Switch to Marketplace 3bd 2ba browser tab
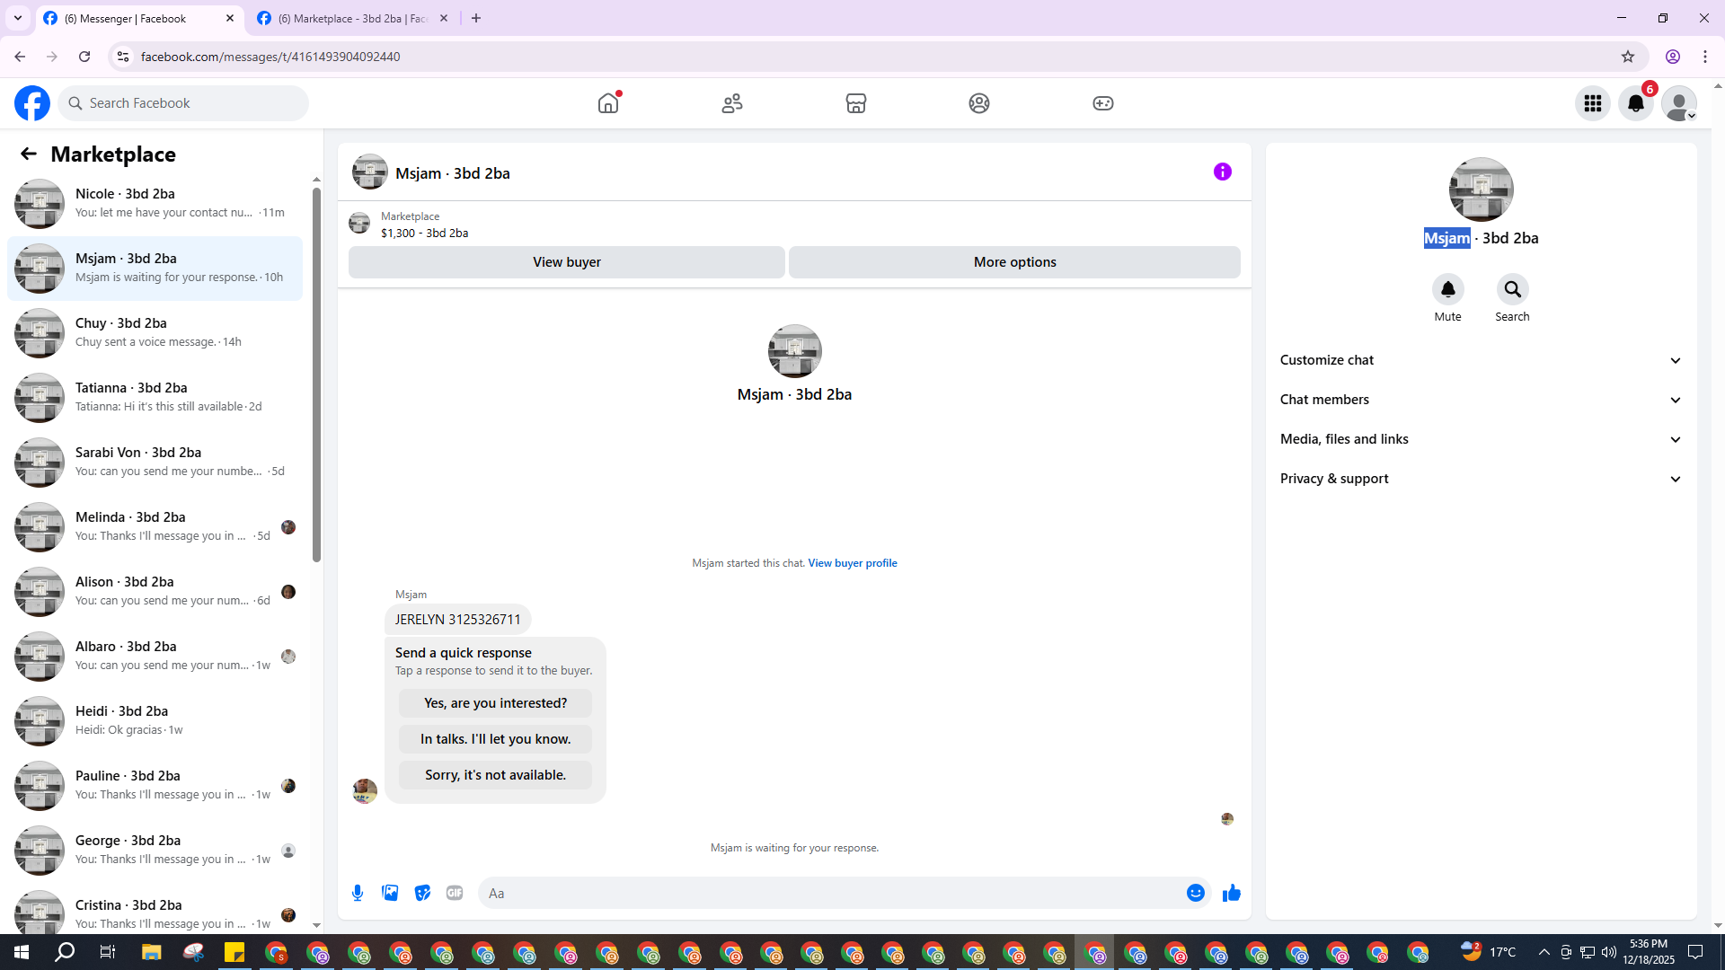The width and height of the screenshot is (1725, 970). [x=352, y=18]
